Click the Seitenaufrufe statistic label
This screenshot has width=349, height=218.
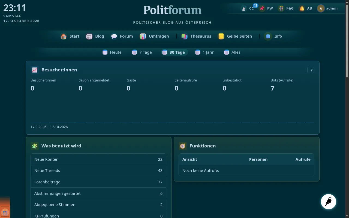[x=186, y=80]
